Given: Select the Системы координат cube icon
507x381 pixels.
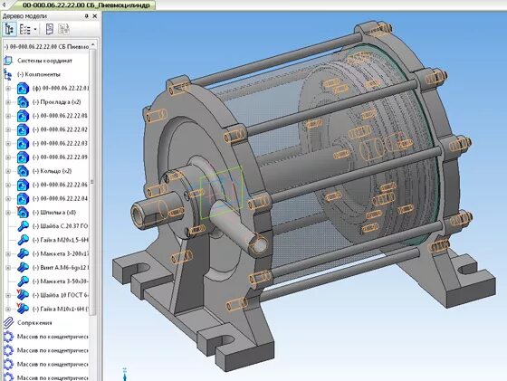Looking at the screenshot, I should click(8, 61).
